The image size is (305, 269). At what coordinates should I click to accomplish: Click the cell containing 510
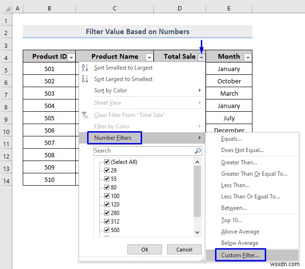click(x=49, y=179)
